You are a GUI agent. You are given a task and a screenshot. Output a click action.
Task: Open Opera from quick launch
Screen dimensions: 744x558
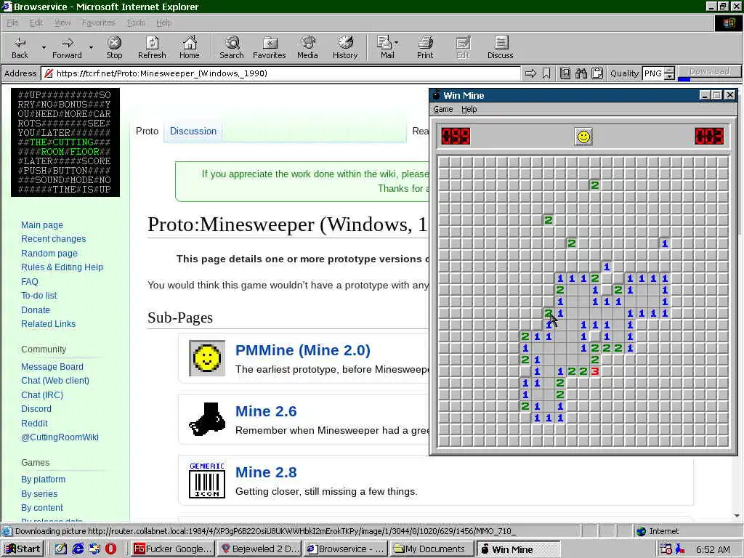coord(110,549)
